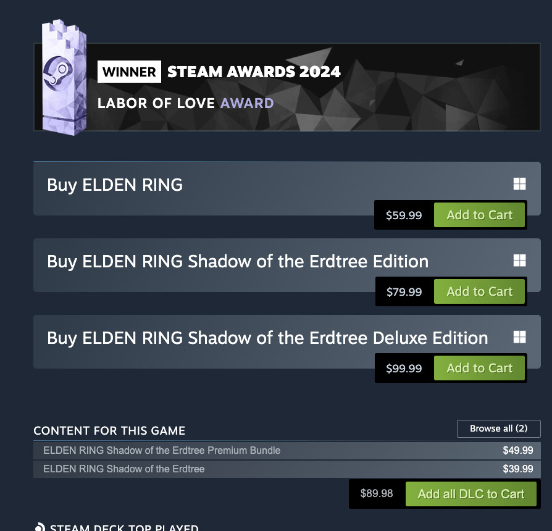
Task: Click the STEAM AWARDS 2024 heading
Action: tap(254, 72)
